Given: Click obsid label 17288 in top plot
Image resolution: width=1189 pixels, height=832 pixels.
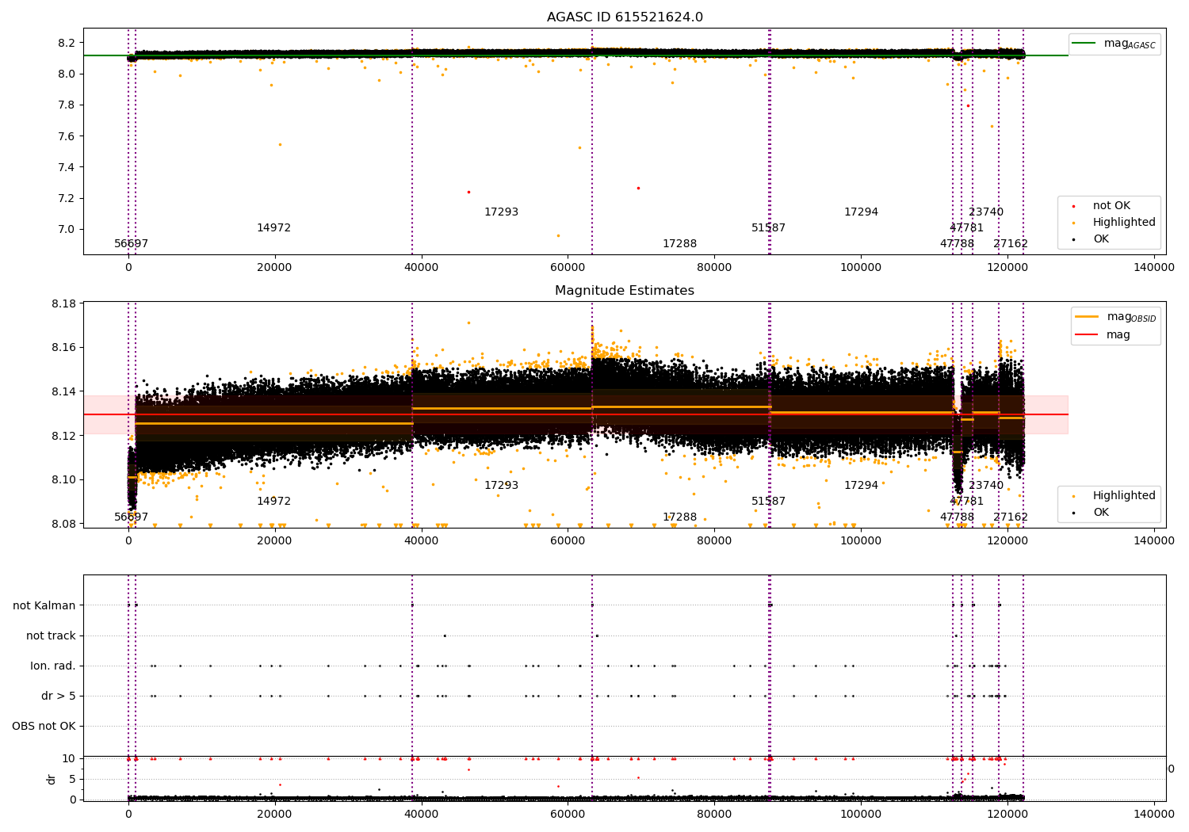Looking at the screenshot, I should [679, 244].
